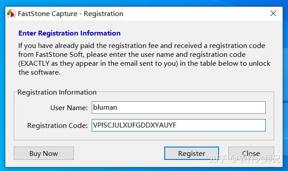
Task: Click the "User Name:" label
Action: click(x=69, y=108)
